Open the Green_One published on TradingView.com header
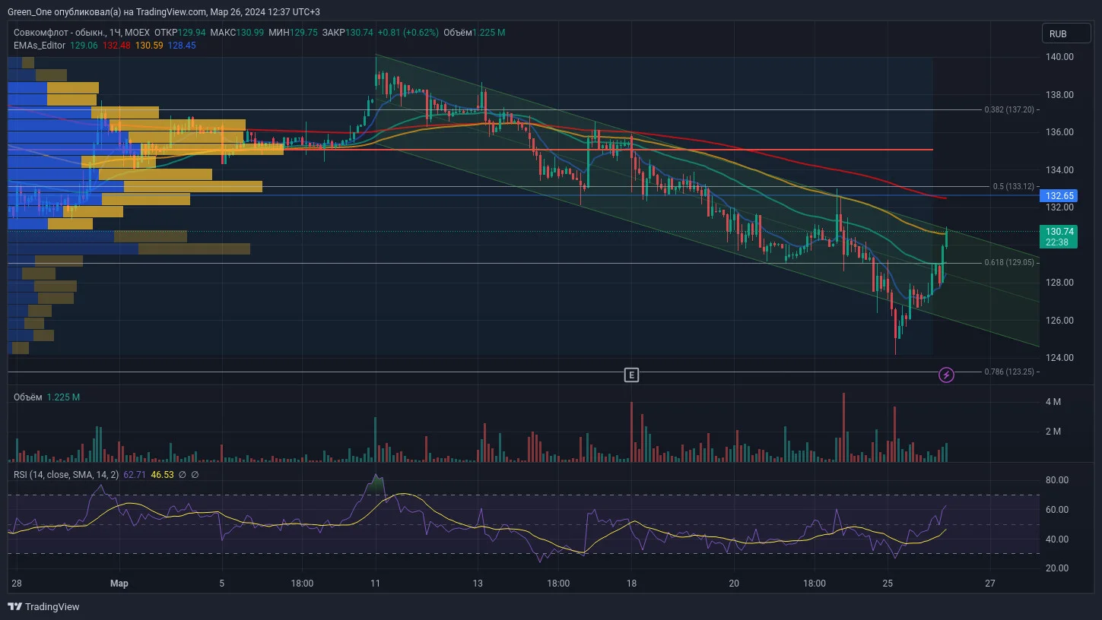 coord(164,12)
